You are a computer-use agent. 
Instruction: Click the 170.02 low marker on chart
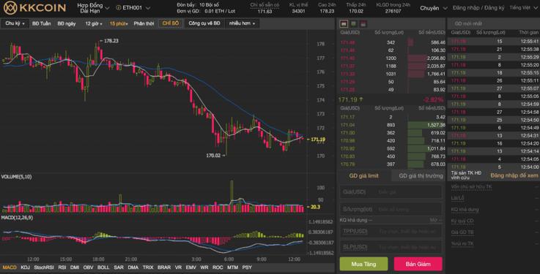(213, 156)
